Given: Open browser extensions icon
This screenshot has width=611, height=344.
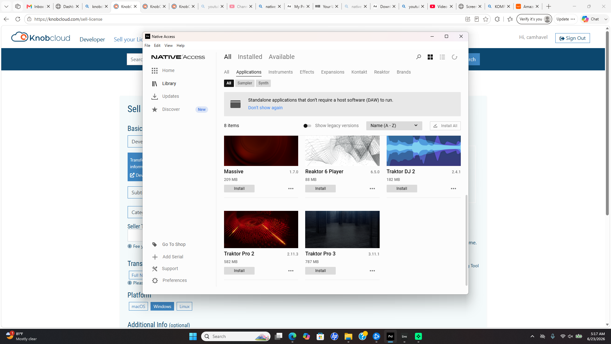Looking at the screenshot, I should pyautogui.click(x=497, y=19).
